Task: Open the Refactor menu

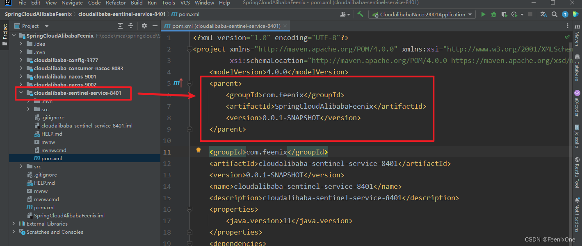Action: coord(116,3)
